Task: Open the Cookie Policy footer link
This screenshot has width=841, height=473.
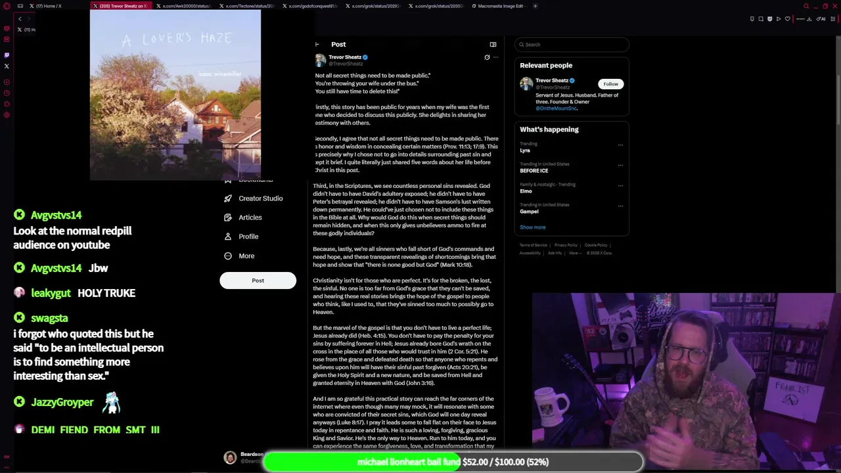Action: click(596, 245)
